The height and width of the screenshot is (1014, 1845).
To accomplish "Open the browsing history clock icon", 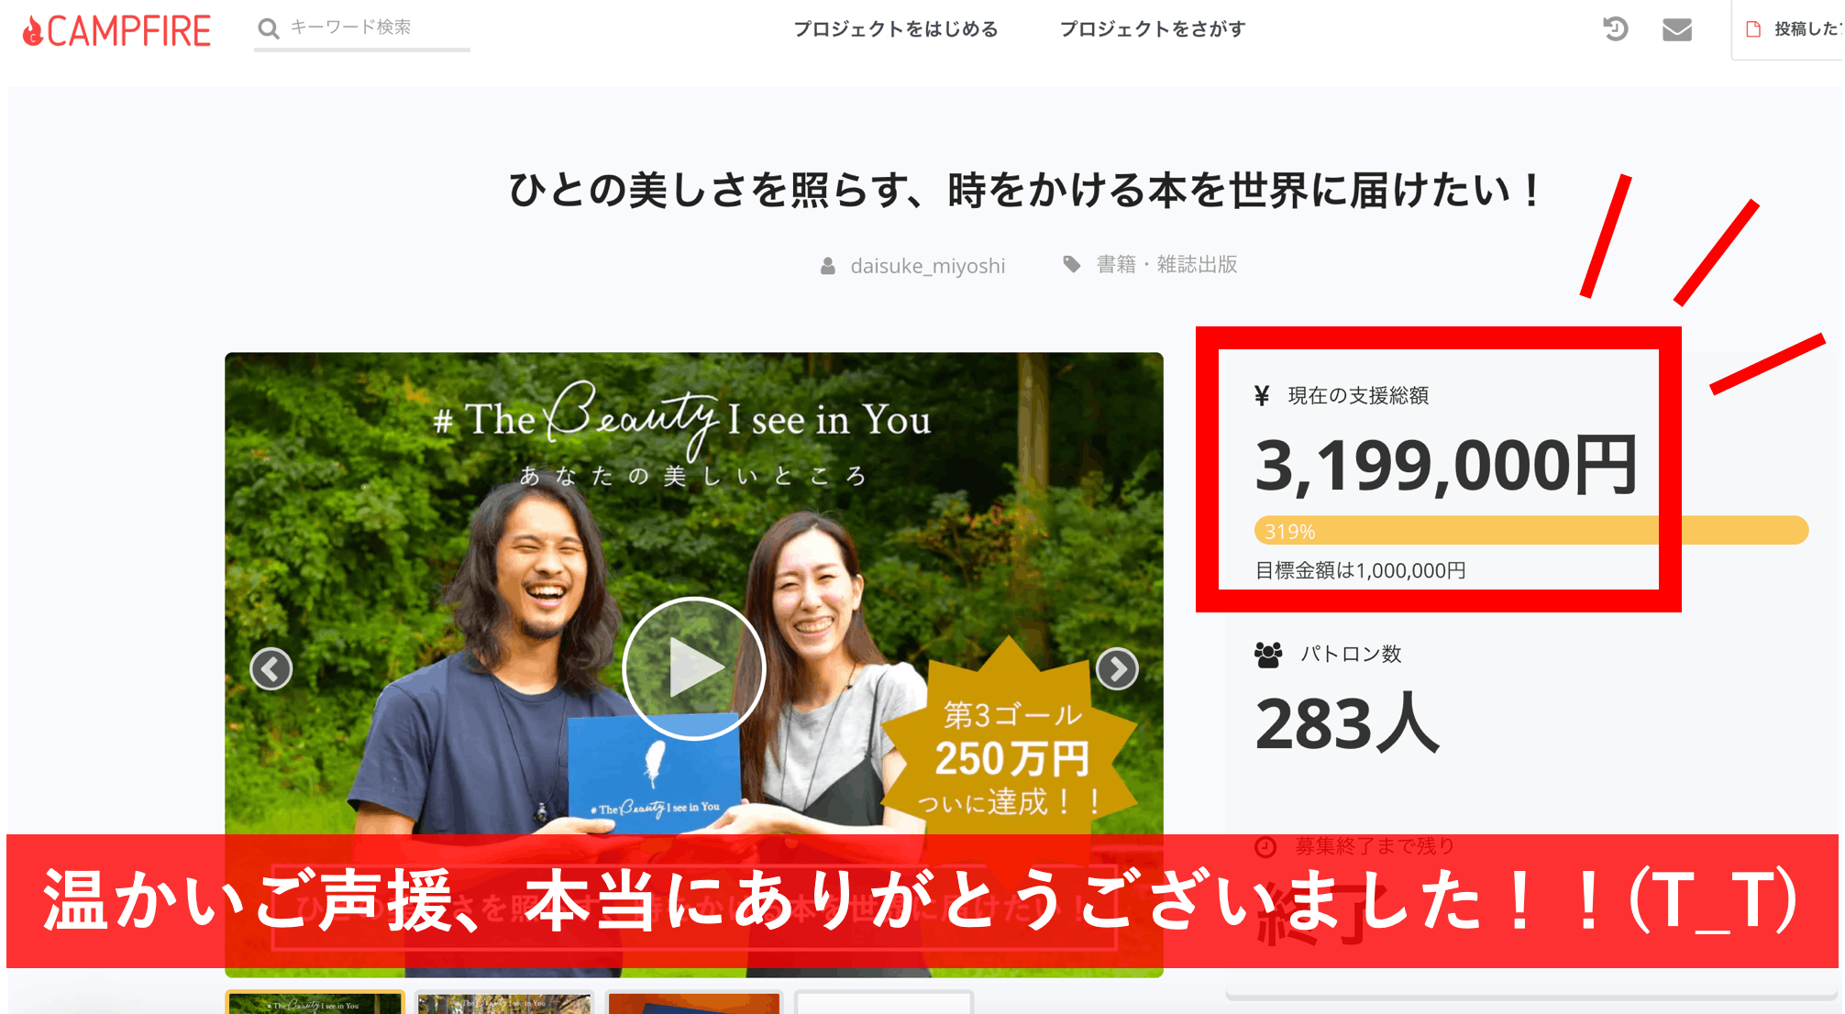I will coord(1615,29).
